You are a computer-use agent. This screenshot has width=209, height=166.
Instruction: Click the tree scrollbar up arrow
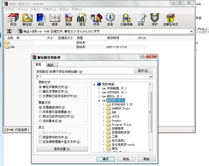coord(150,84)
